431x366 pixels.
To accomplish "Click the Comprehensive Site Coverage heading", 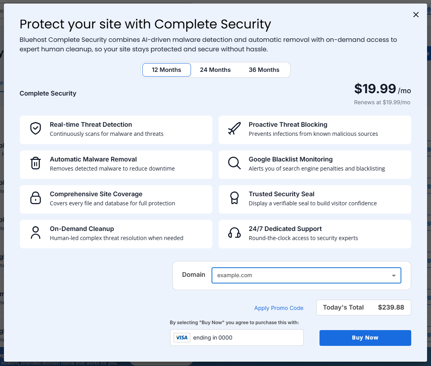I will (x=96, y=194).
